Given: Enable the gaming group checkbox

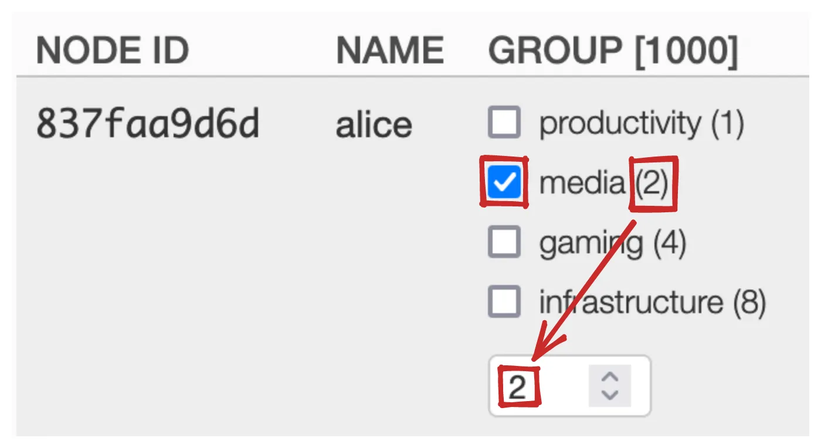Looking at the screenshot, I should [504, 242].
